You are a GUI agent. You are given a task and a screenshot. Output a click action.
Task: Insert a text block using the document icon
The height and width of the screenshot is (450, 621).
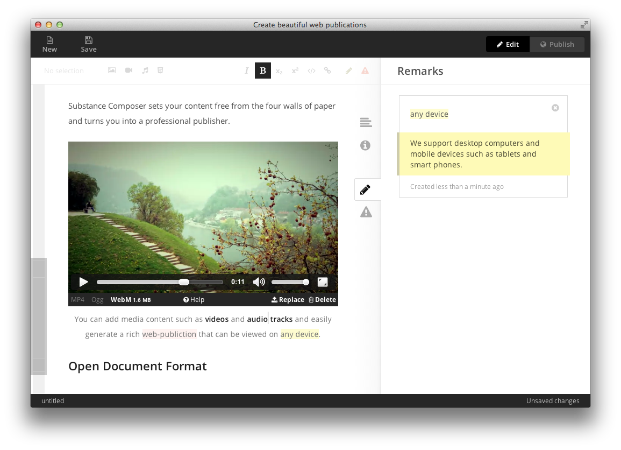click(x=160, y=70)
